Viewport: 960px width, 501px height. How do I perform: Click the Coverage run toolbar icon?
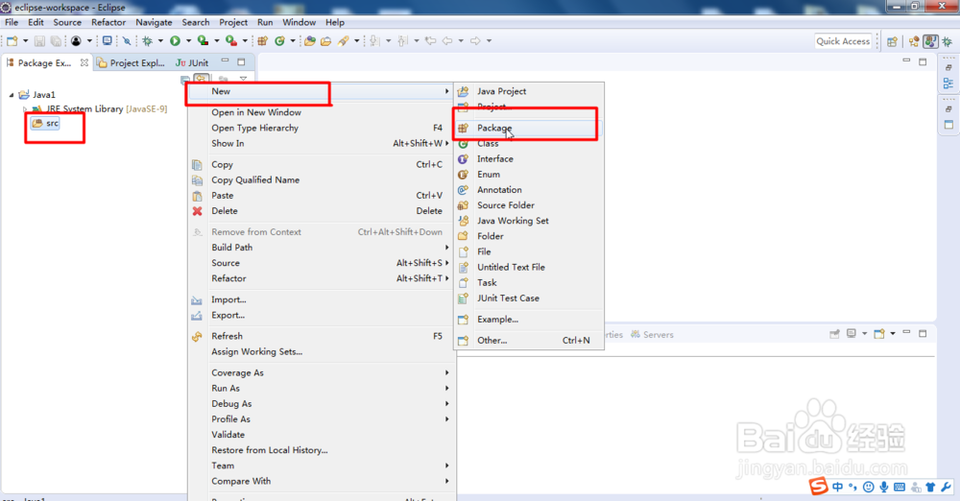tap(203, 41)
